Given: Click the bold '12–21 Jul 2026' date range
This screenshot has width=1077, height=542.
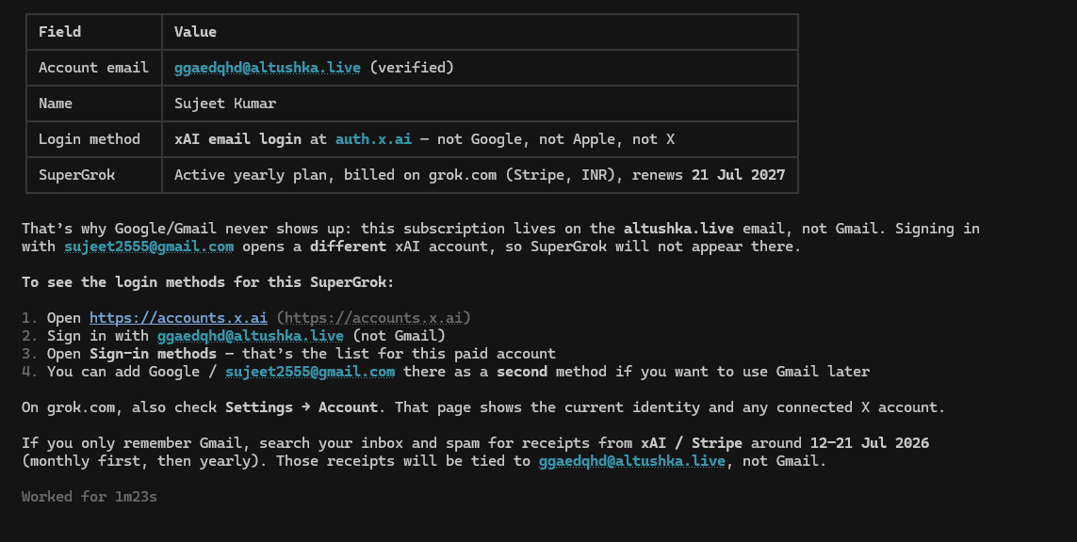Looking at the screenshot, I should [x=870, y=442].
